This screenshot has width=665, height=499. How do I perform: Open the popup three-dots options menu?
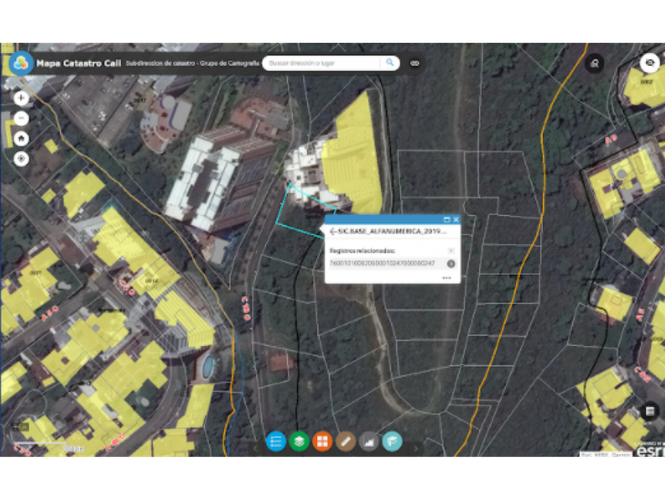(446, 278)
